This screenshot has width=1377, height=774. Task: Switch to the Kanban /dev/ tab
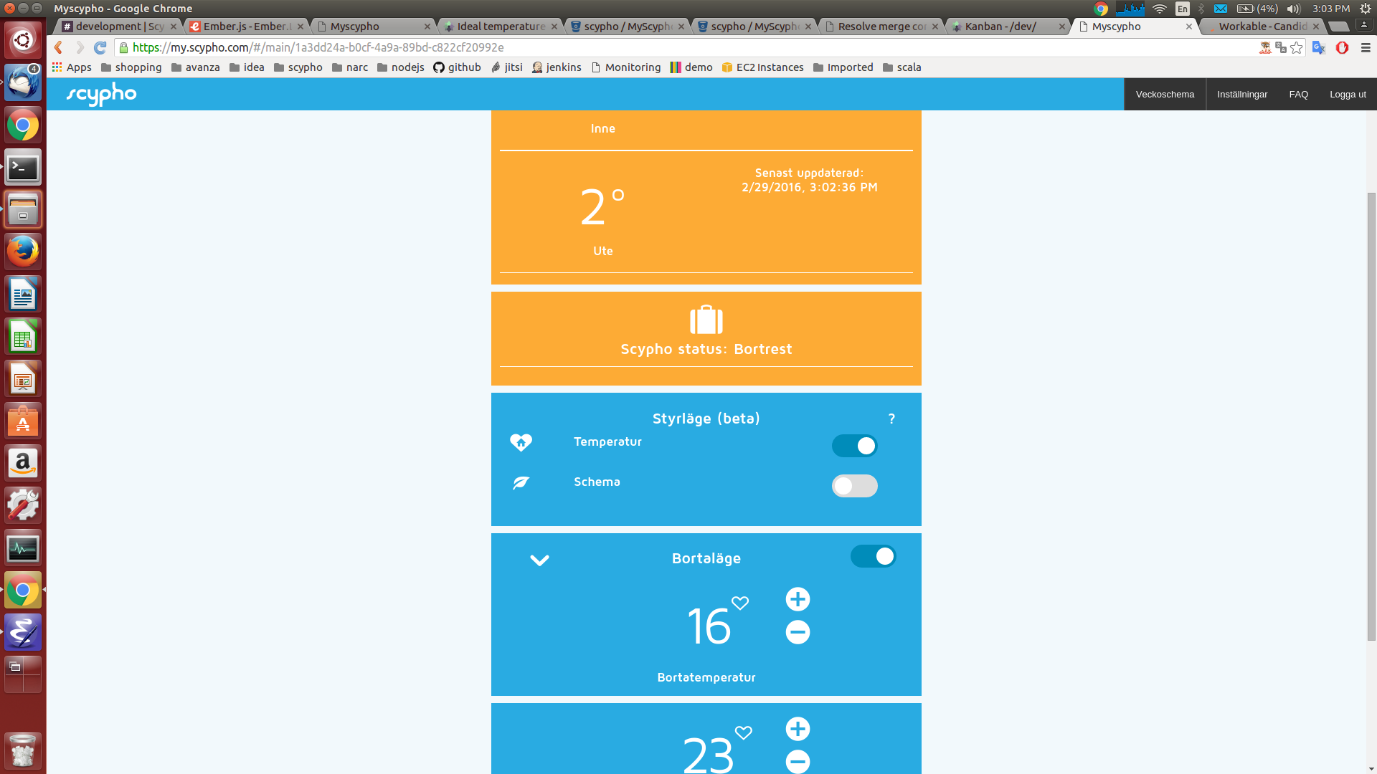coord(1008,27)
